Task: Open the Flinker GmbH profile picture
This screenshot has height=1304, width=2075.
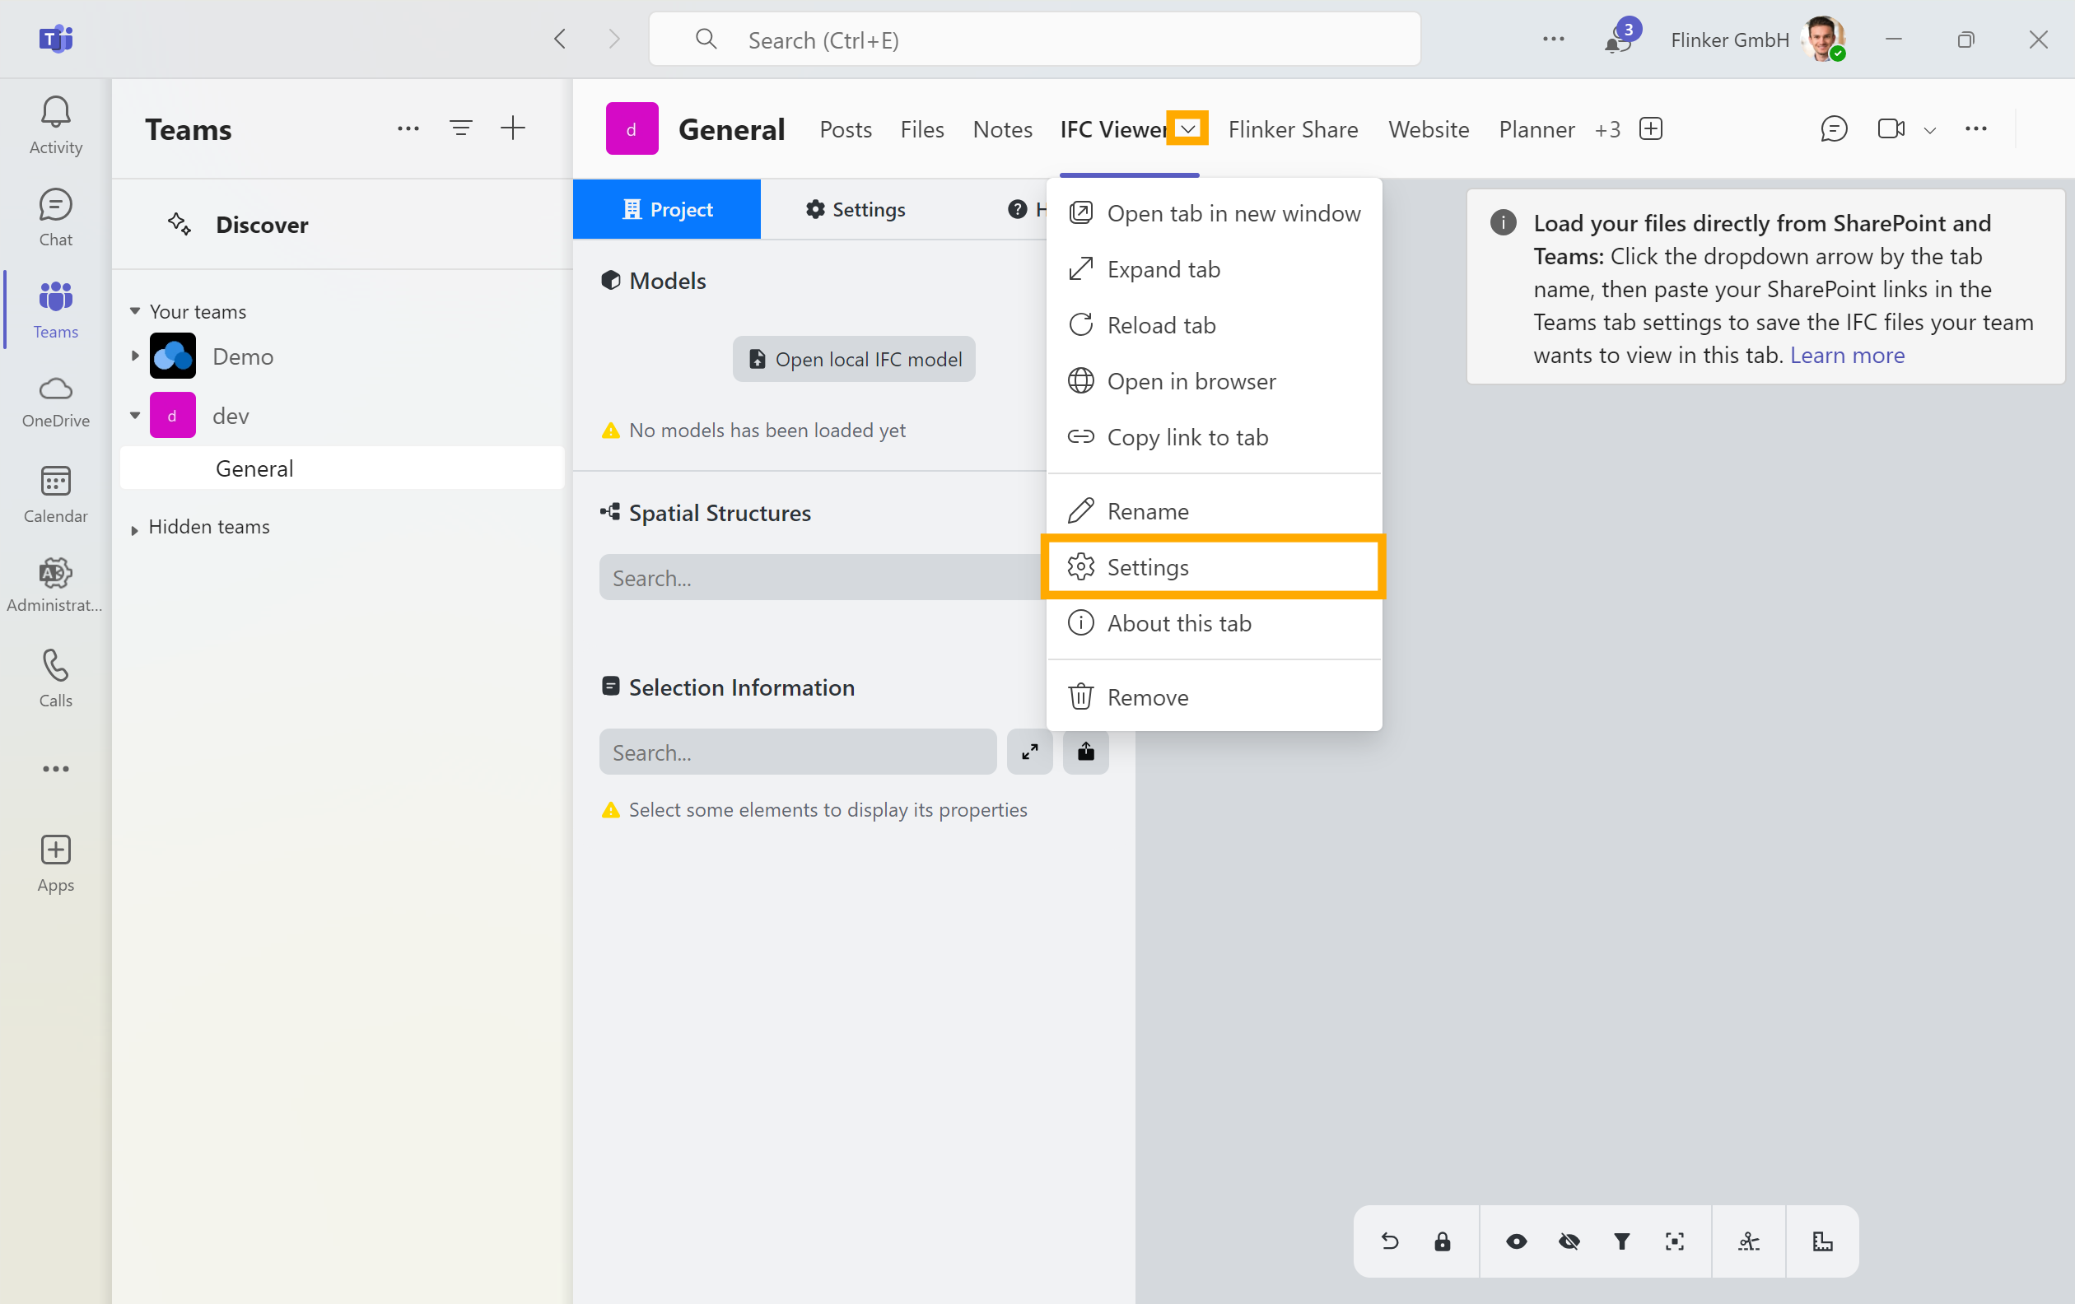Action: coord(1822,39)
